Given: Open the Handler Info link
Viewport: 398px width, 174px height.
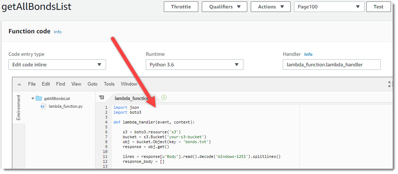Looking at the screenshot, I should tap(309, 54).
